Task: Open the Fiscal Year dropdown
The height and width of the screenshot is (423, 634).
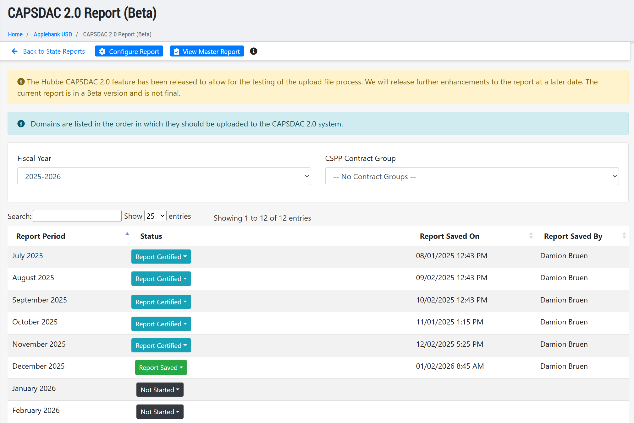Action: pos(164,176)
